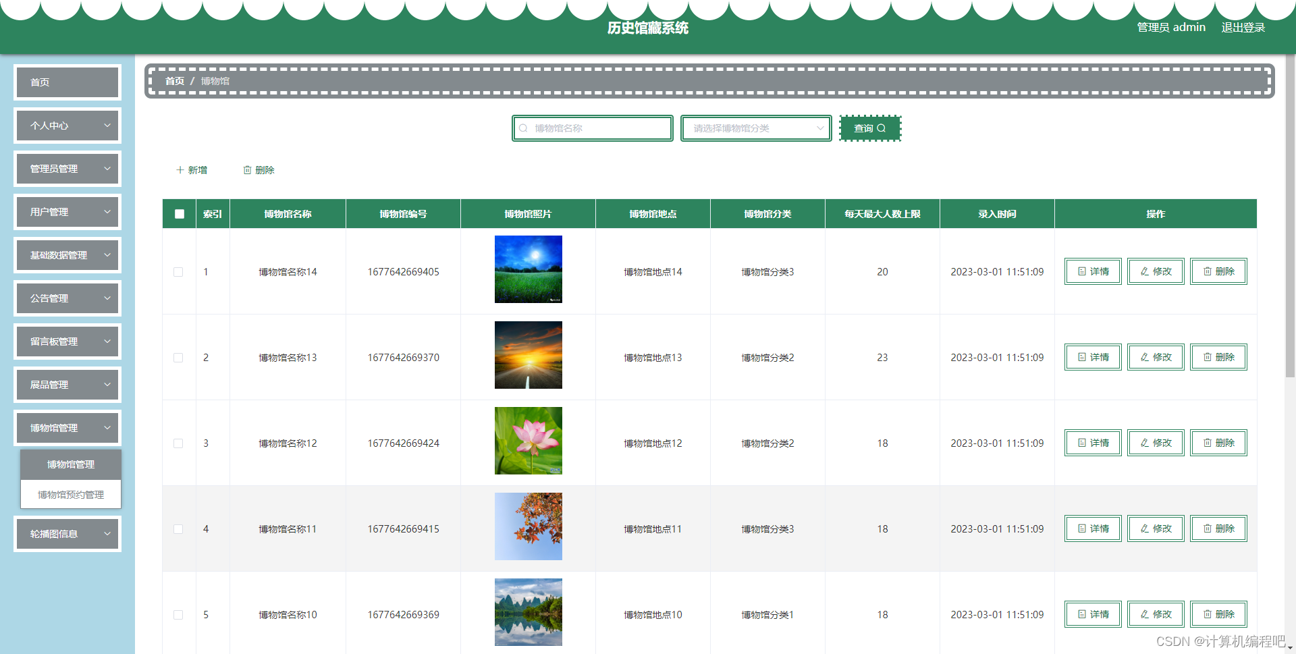
Task: Check the checkbox for 博物馆名称14 row
Action: point(179,271)
